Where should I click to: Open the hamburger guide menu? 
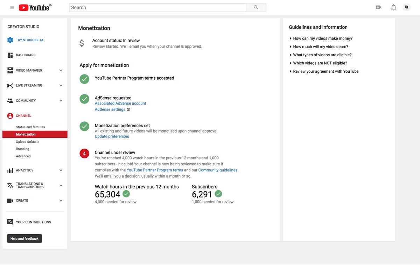tap(12, 7)
